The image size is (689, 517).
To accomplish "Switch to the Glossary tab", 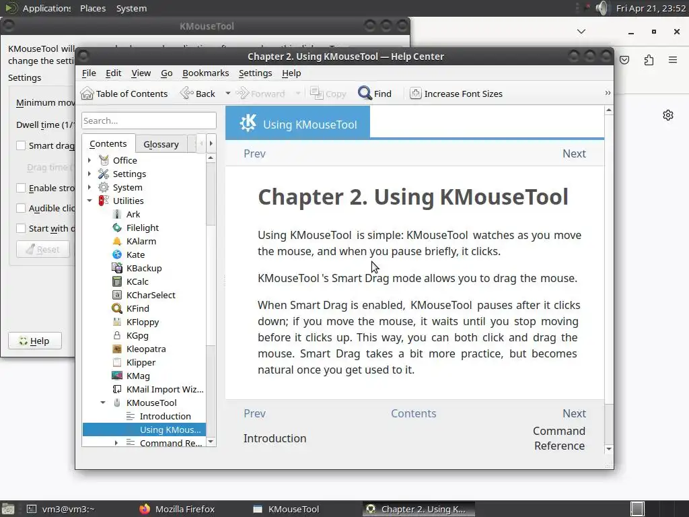I will click(161, 144).
